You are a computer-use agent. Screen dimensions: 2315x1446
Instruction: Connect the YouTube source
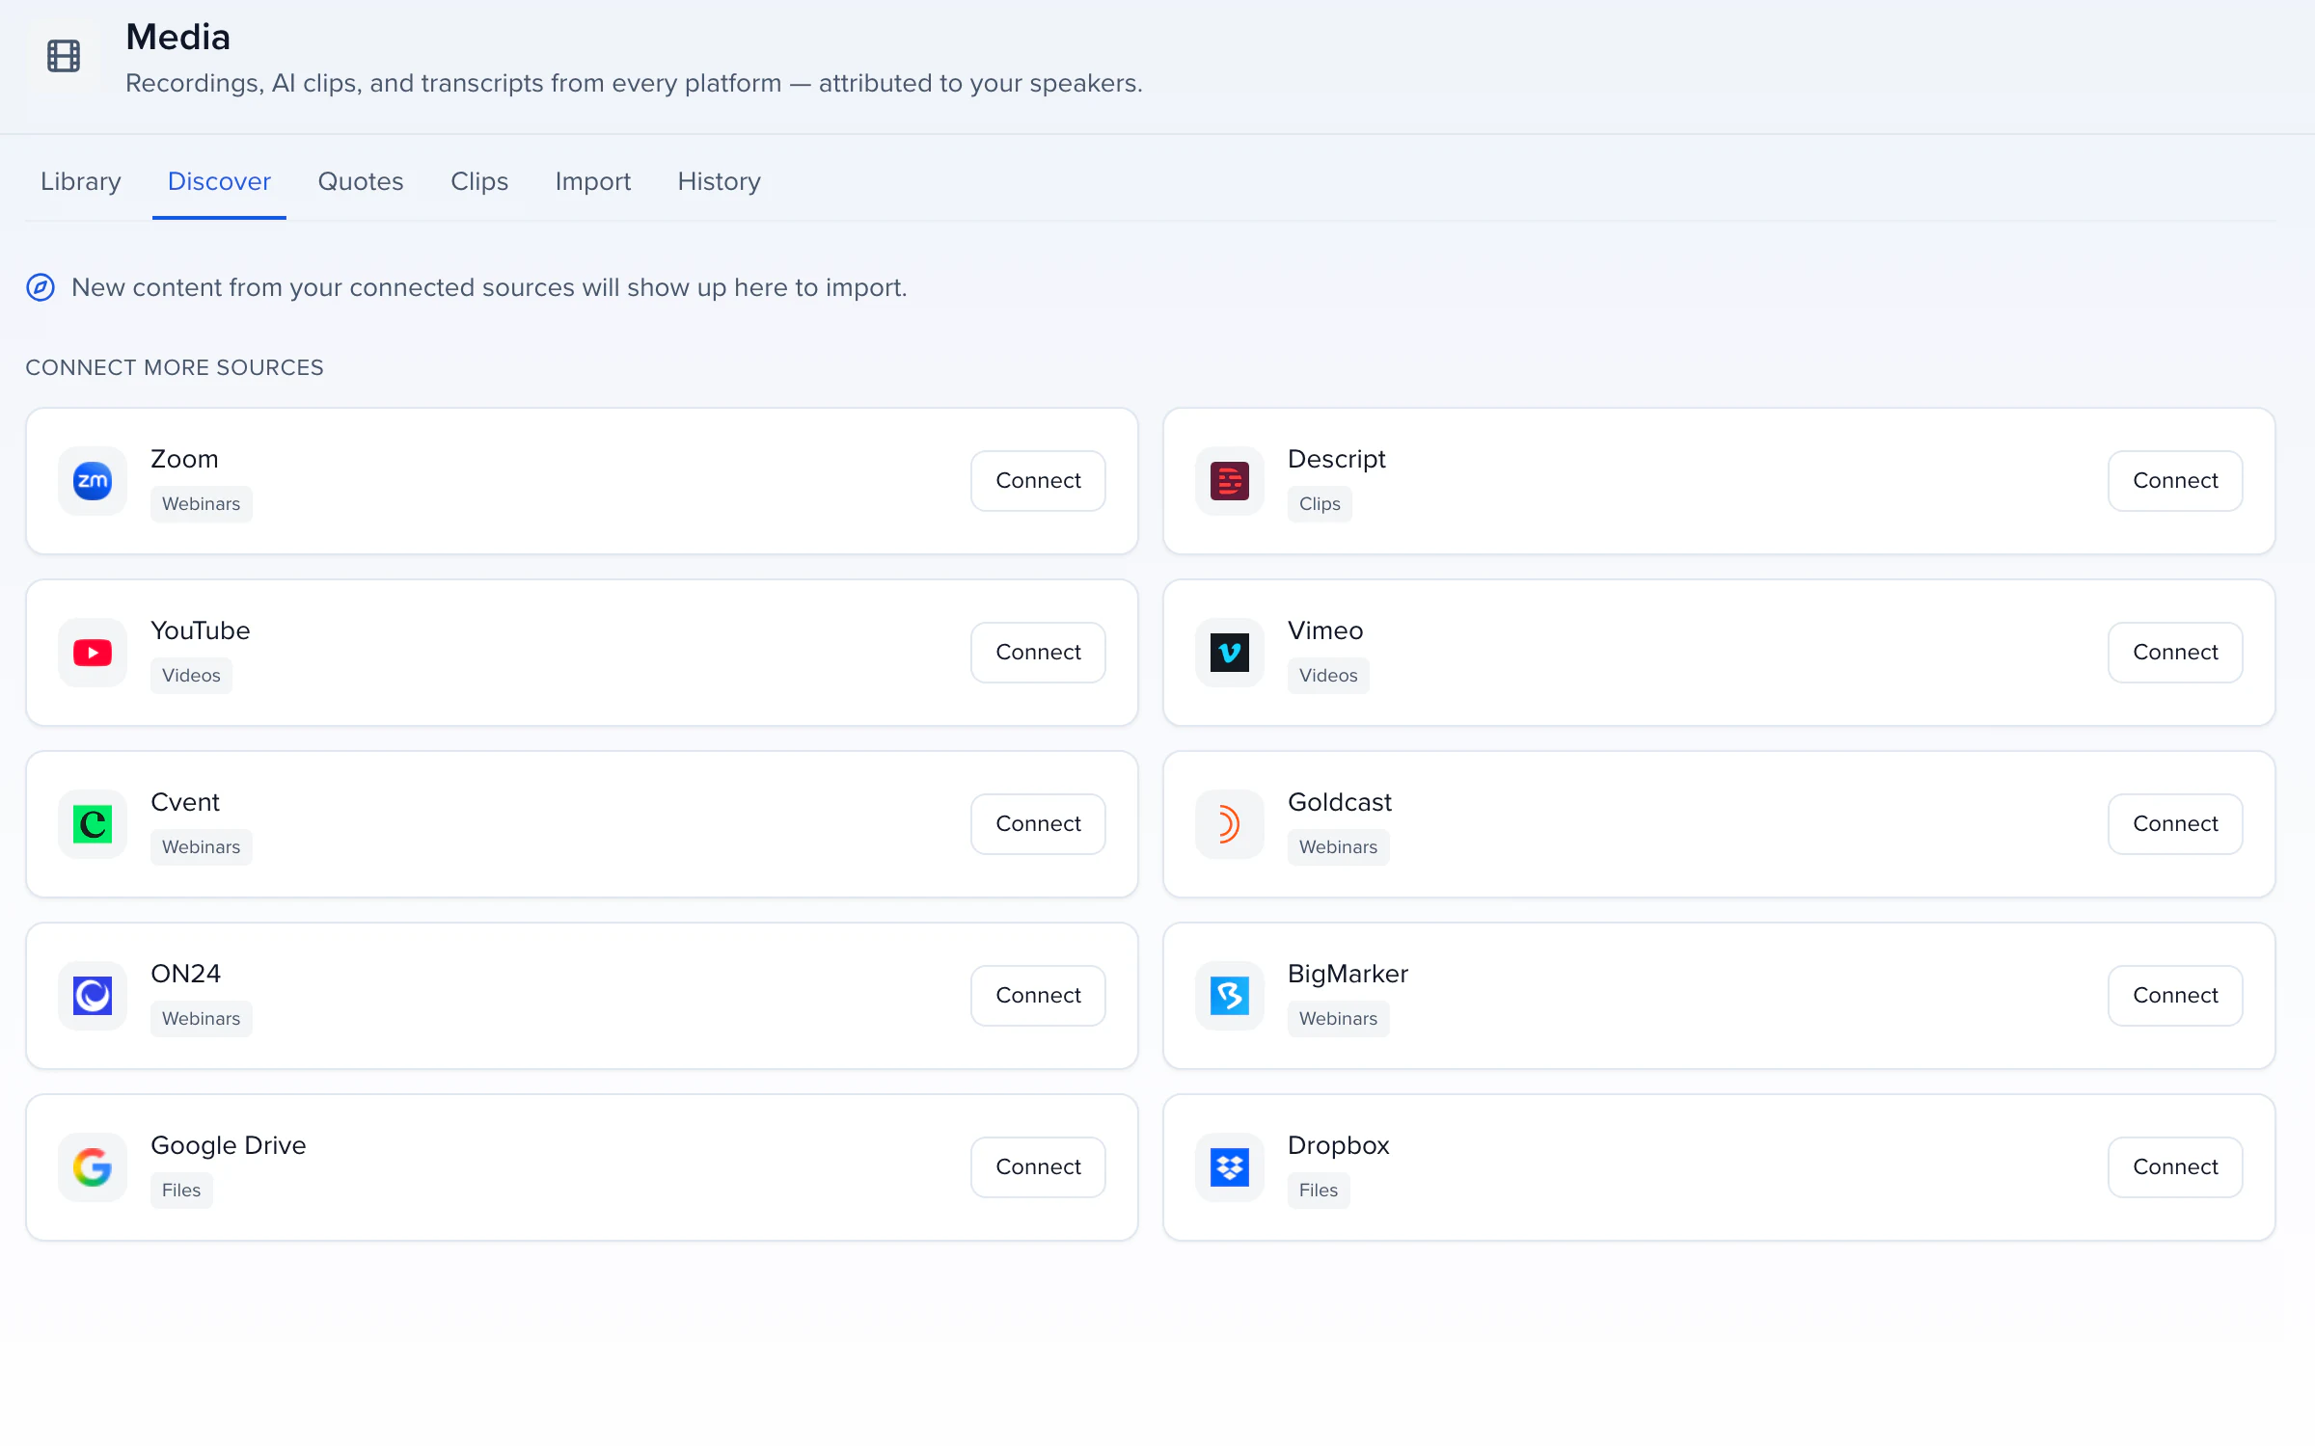[1038, 653]
